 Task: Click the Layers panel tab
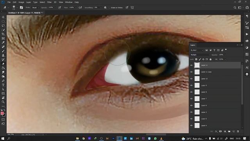[193, 45]
